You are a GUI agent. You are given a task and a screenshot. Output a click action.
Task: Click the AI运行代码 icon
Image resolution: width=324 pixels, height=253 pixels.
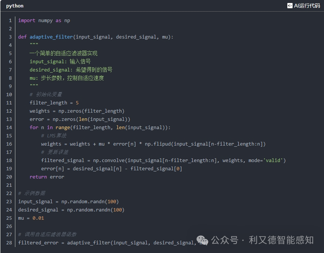(x=290, y=6)
